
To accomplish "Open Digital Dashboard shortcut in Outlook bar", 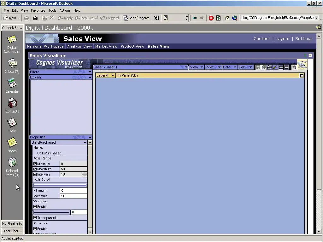I will [12, 44].
